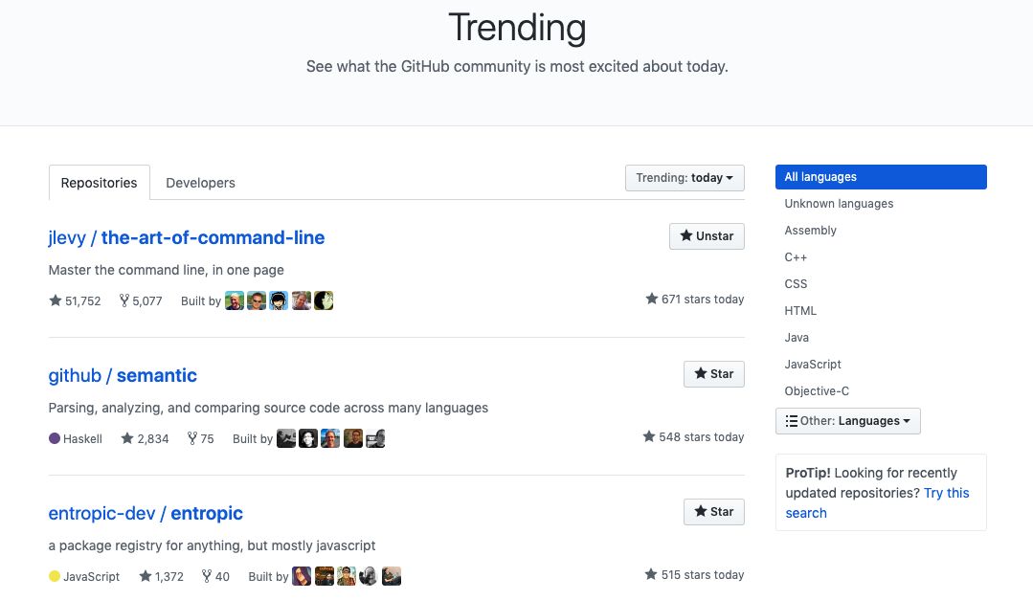This screenshot has height=600, width=1033.
Task: Click the 671 stars today star icon
Action: pyautogui.click(x=652, y=300)
